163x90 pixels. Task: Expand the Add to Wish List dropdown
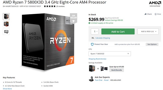[x=148, y=31]
